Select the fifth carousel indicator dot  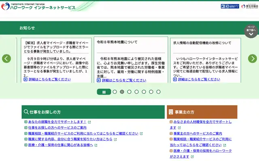(x=144, y=92)
